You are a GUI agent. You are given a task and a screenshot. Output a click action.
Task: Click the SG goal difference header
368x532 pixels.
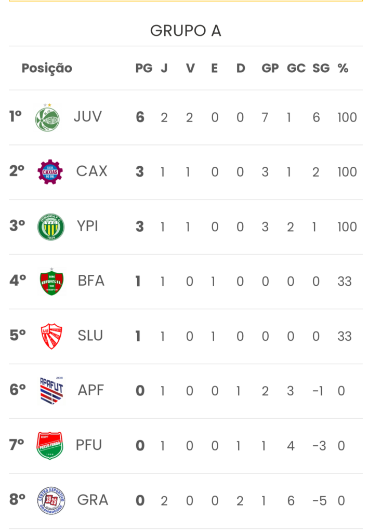click(x=321, y=68)
